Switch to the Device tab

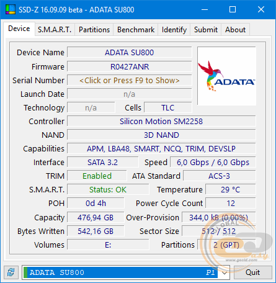(x=19, y=29)
